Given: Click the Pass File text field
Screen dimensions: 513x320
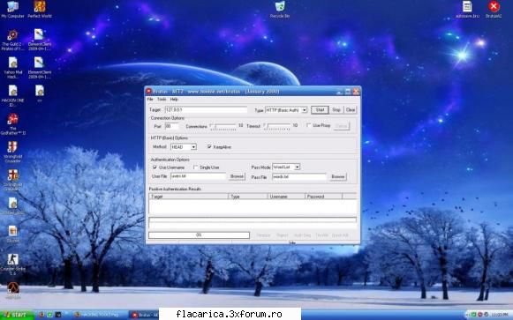Looking at the screenshot, I should pos(299,176).
